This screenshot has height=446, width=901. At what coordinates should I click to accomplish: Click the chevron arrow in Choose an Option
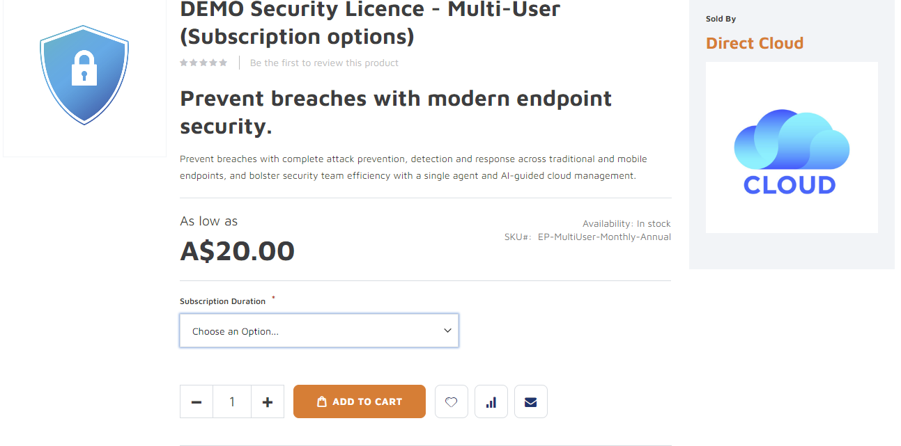[x=447, y=330]
